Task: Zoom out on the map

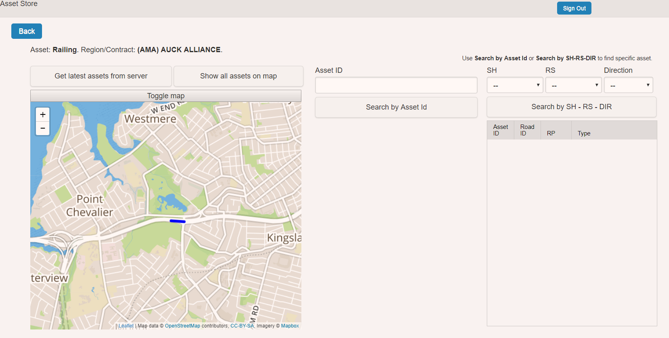Action: [43, 129]
